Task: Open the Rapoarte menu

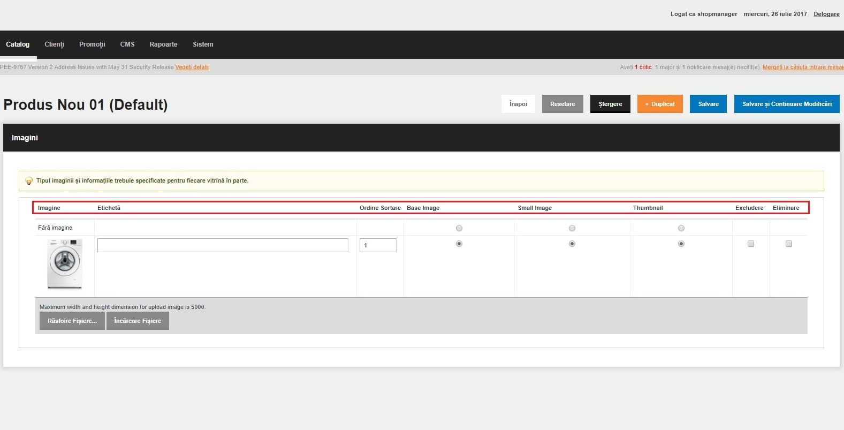Action: (163, 44)
